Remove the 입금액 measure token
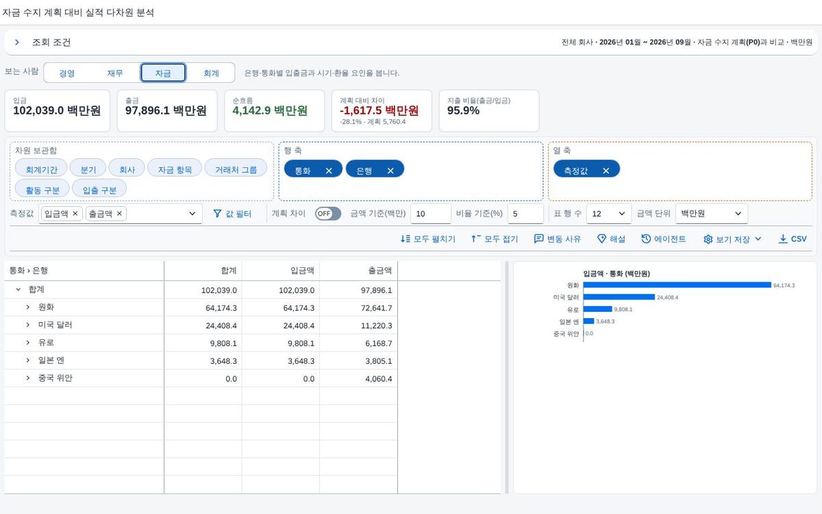 75,214
